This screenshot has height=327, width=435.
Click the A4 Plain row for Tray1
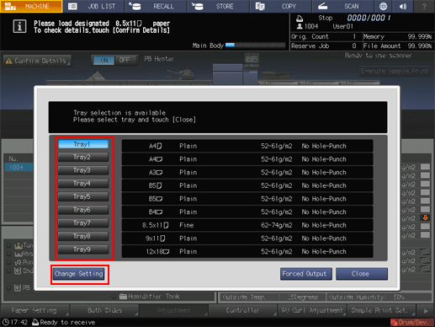pyautogui.click(x=247, y=146)
